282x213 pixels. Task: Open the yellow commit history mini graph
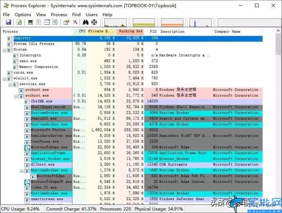pos(144,23)
